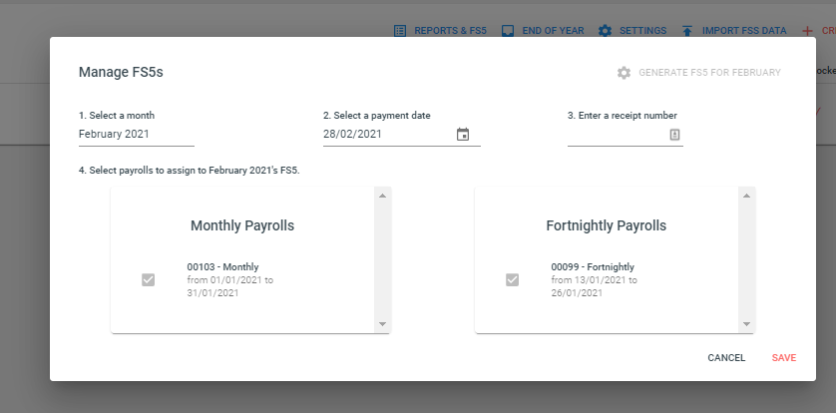Viewport: 836px width, 413px height.
Task: Open End of Year menu item
Action: click(544, 31)
